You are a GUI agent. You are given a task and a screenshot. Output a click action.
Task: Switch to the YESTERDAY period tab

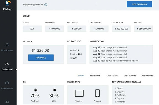click(x=95, y=76)
